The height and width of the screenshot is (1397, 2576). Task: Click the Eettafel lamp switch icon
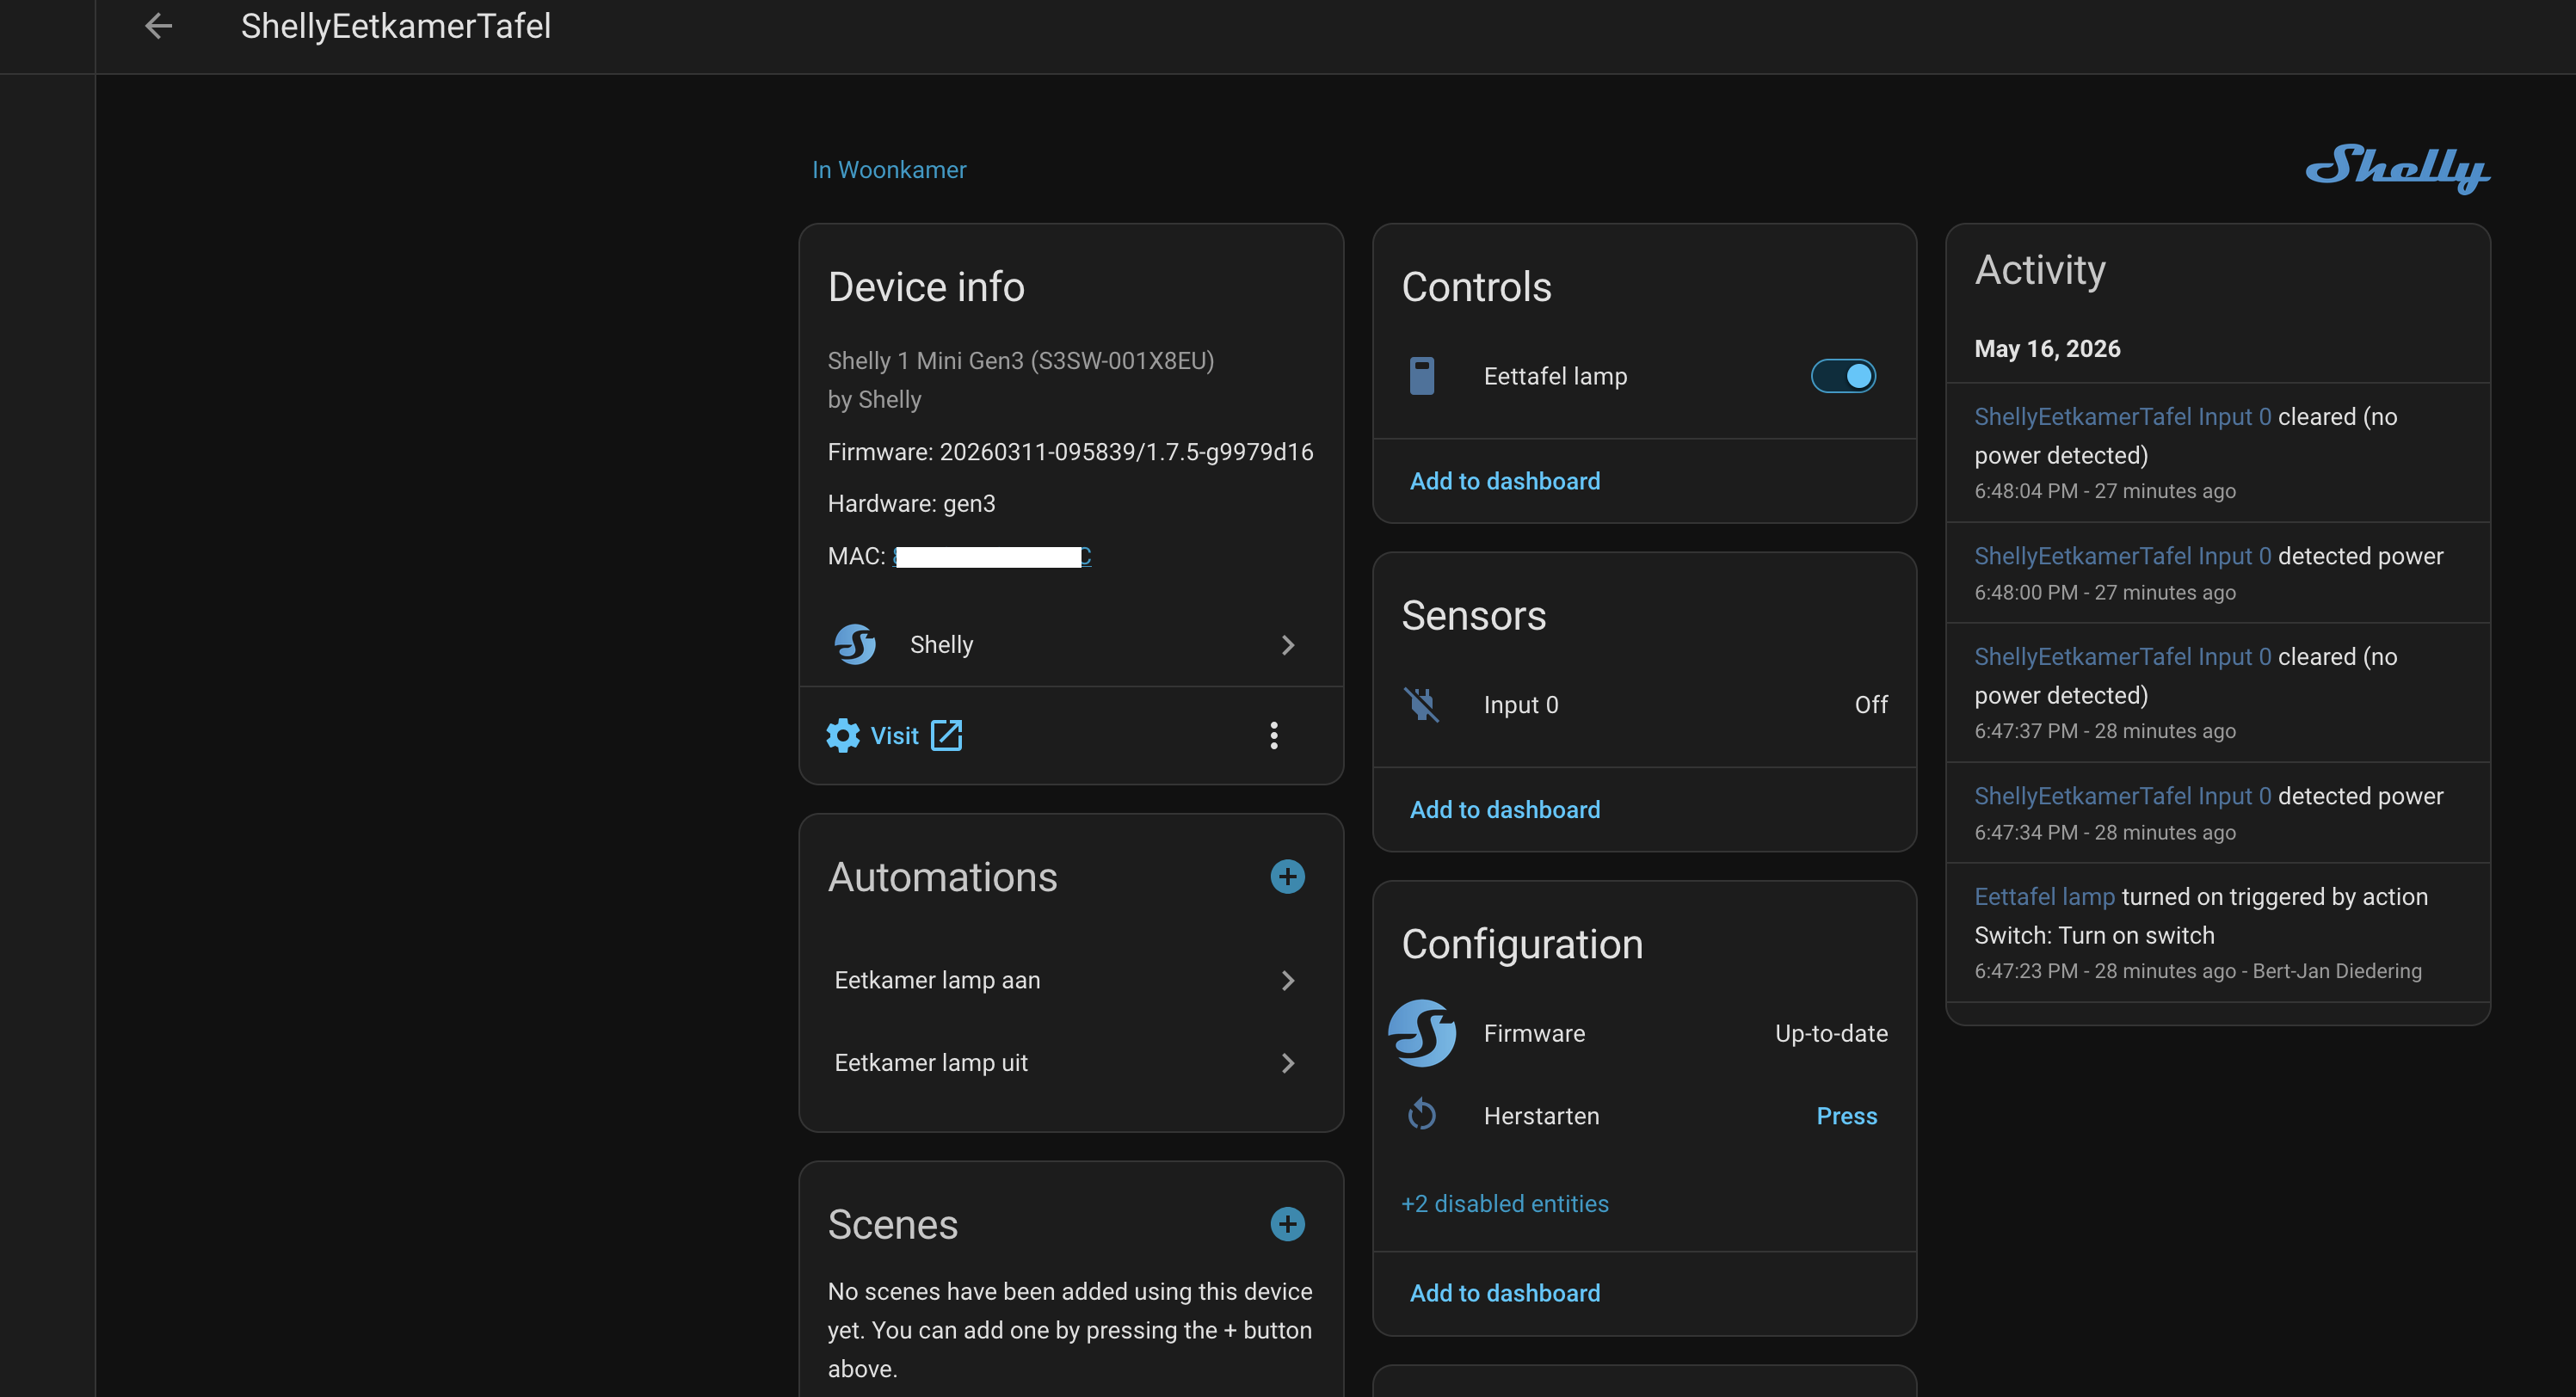point(1421,376)
